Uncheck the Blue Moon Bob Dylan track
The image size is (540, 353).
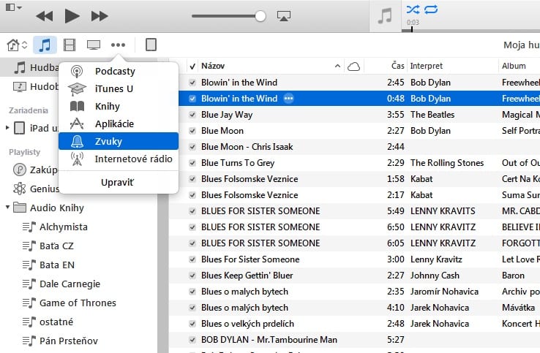pyautogui.click(x=192, y=131)
